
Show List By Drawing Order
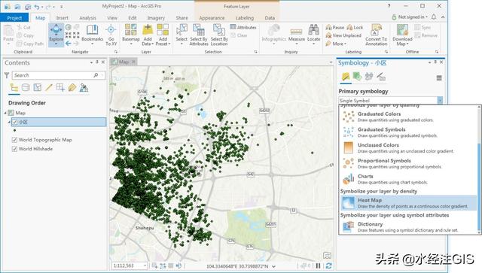14,88
